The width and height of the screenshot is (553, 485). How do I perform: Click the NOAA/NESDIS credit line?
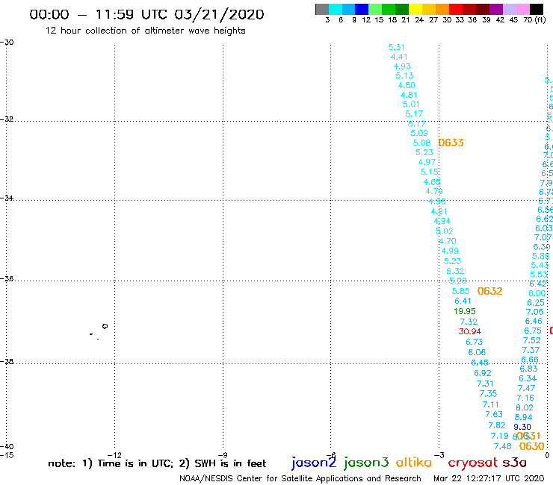[300, 479]
